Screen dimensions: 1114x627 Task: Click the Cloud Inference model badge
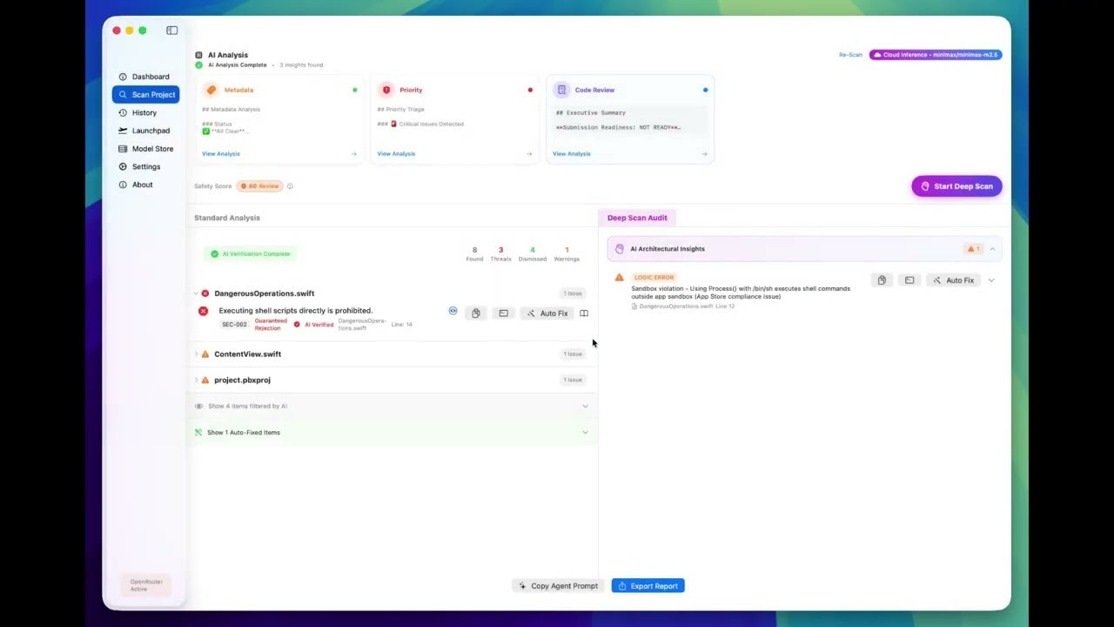[936, 55]
